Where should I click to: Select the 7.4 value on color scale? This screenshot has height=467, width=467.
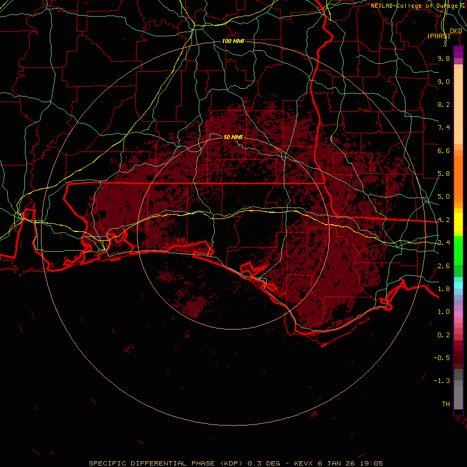click(444, 128)
